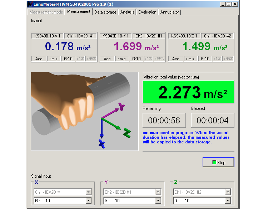The height and width of the screenshot is (209, 273).
Task: Click the Acc indicator for the X sensor
Action: 38,59
